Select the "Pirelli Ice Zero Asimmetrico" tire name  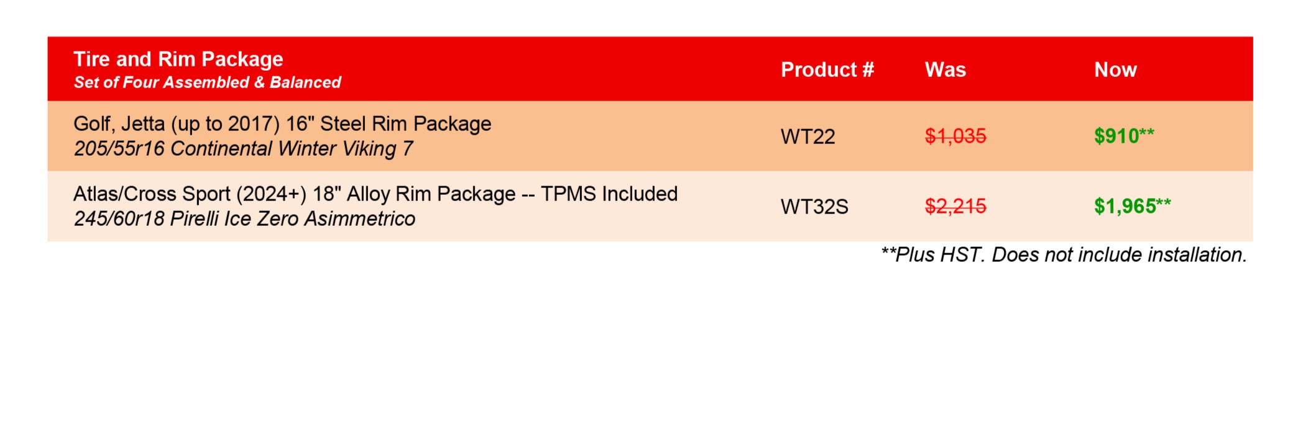pyautogui.click(x=292, y=219)
